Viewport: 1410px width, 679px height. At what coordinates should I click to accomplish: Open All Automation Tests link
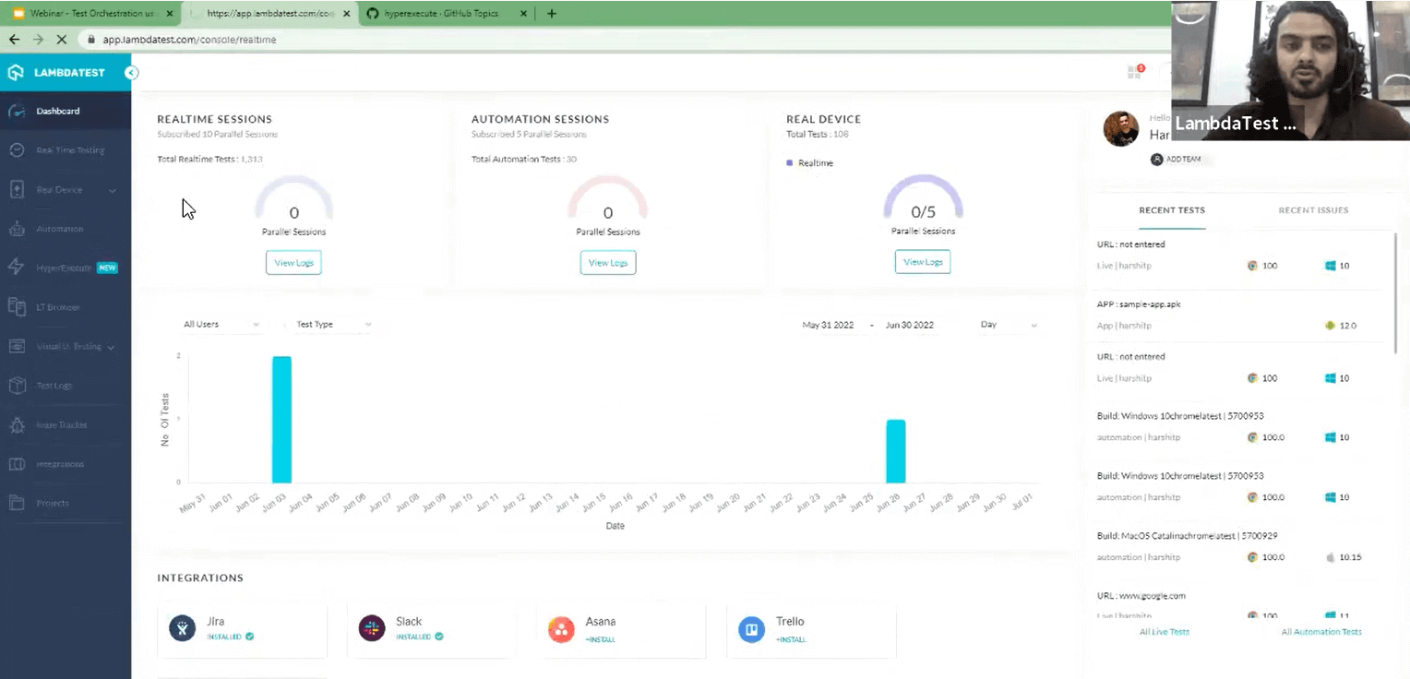(1321, 631)
